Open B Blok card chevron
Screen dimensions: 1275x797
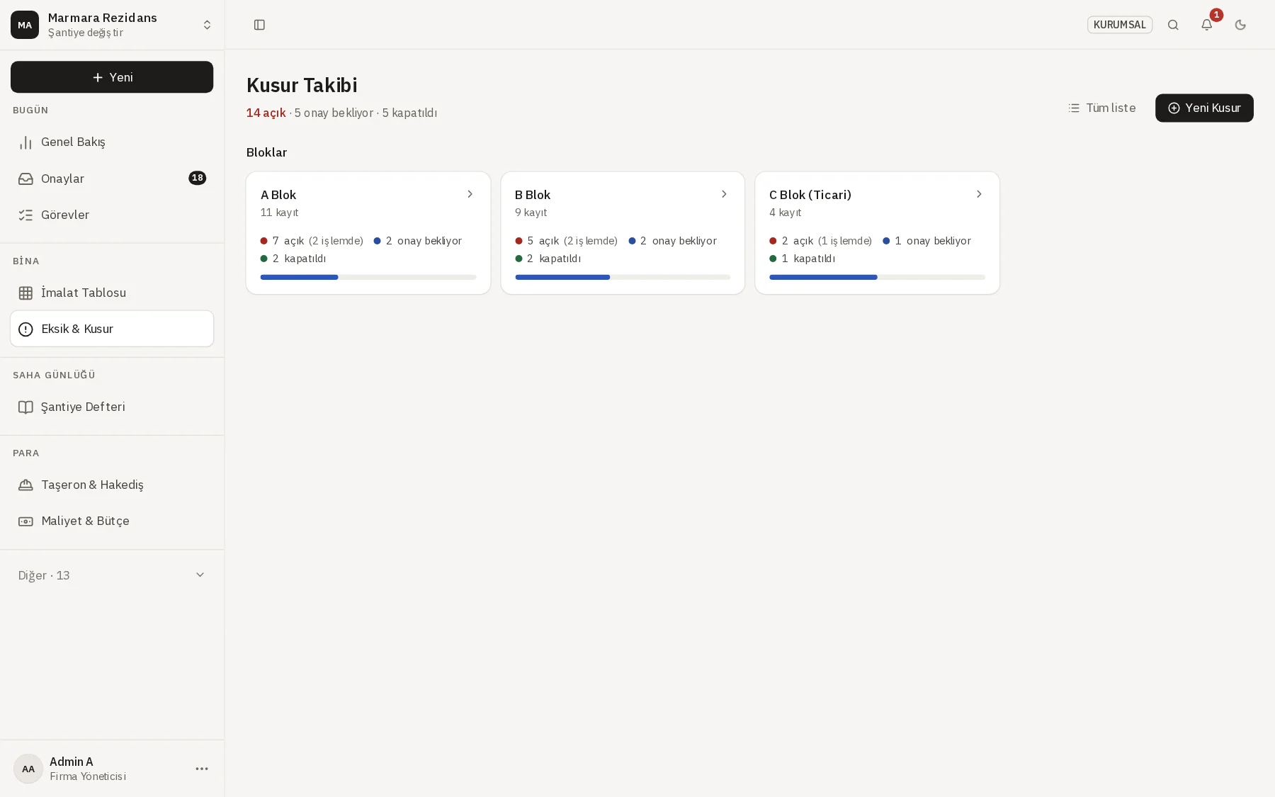tap(724, 194)
